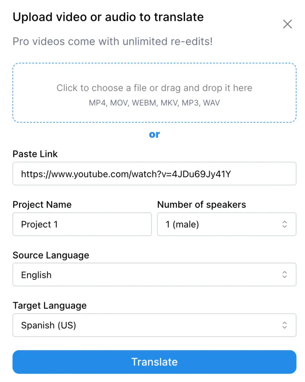Click the supported formats text MP4, MOV, WEBM
The image size is (305, 382).
point(154,103)
